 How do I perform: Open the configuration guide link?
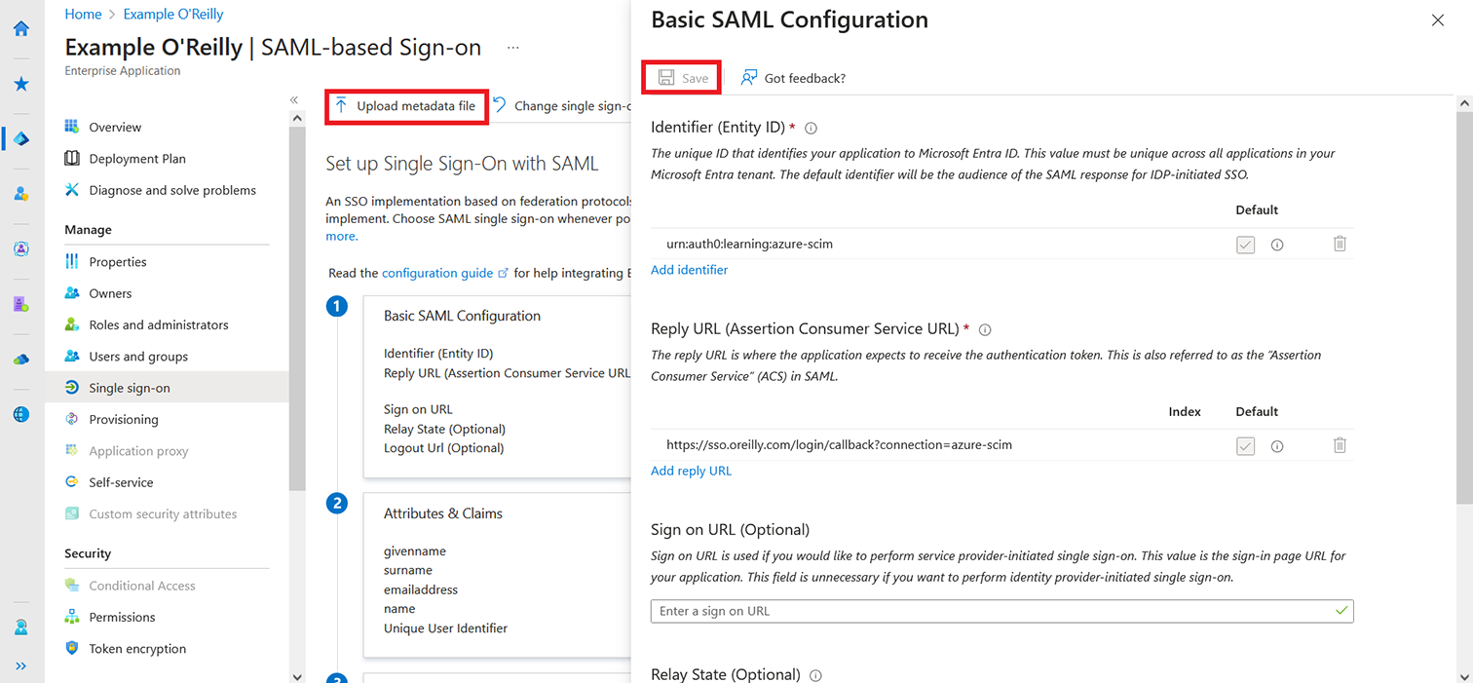pos(444,273)
